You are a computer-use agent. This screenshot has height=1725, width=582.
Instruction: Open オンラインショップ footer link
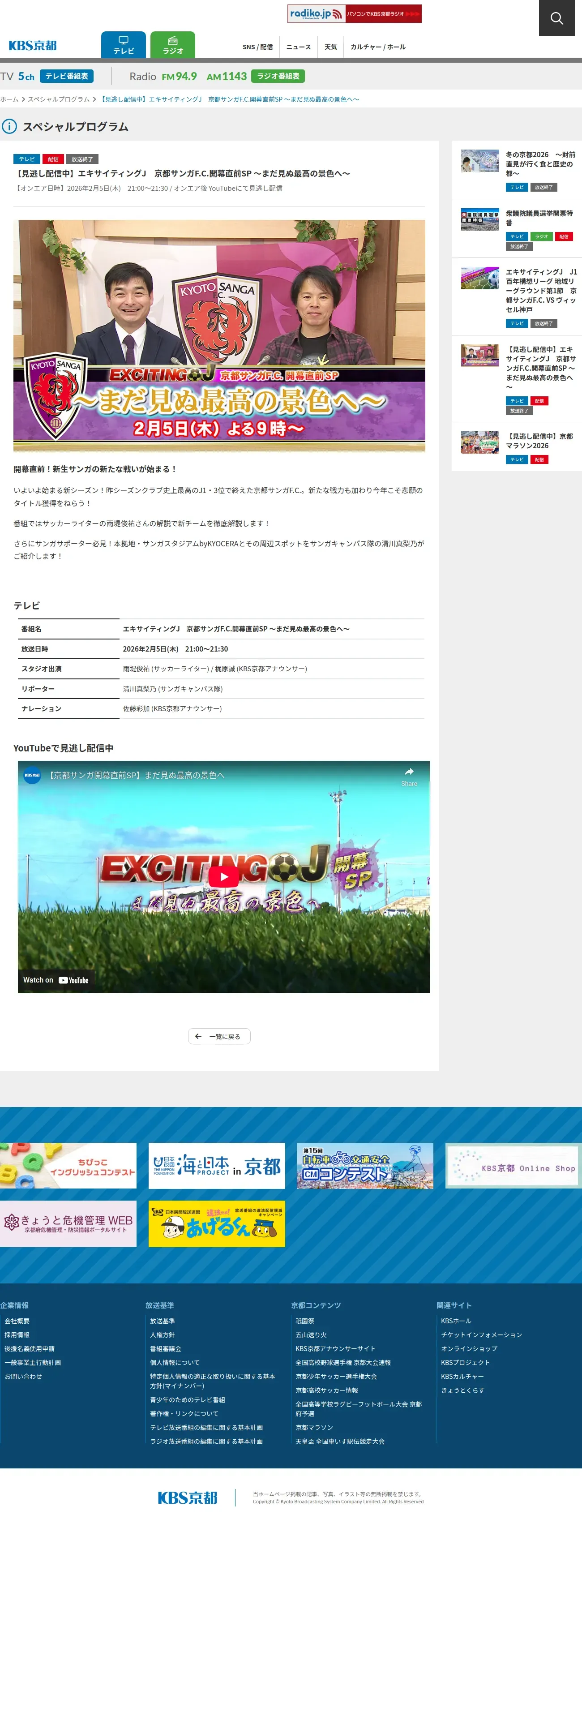pos(469,1349)
